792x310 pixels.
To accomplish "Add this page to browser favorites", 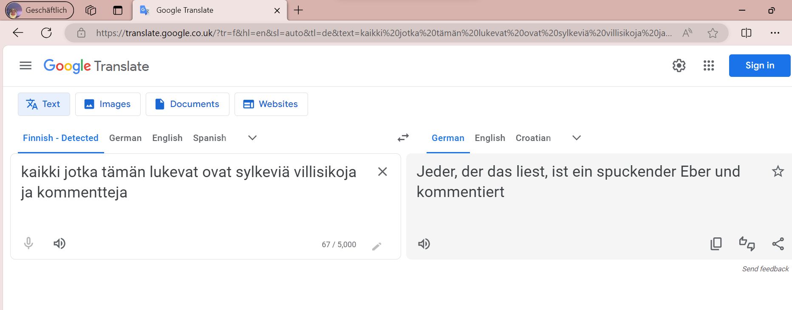I will coord(713,33).
